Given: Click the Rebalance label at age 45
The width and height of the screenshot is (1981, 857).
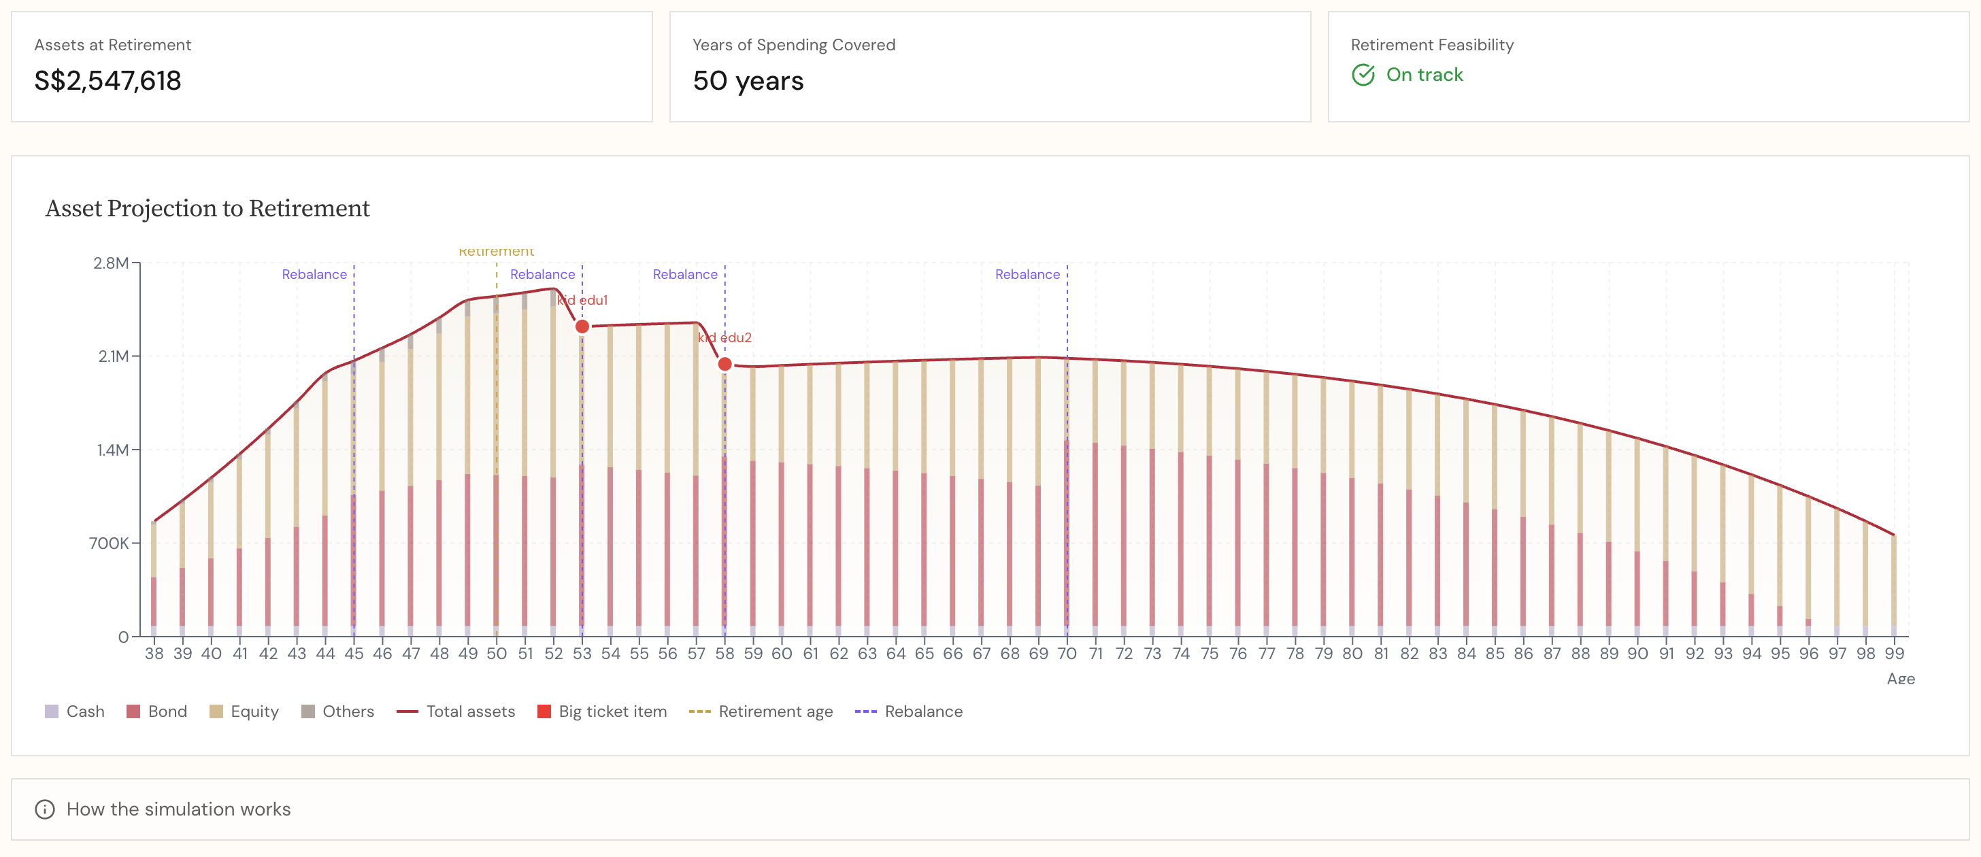Looking at the screenshot, I should (314, 274).
